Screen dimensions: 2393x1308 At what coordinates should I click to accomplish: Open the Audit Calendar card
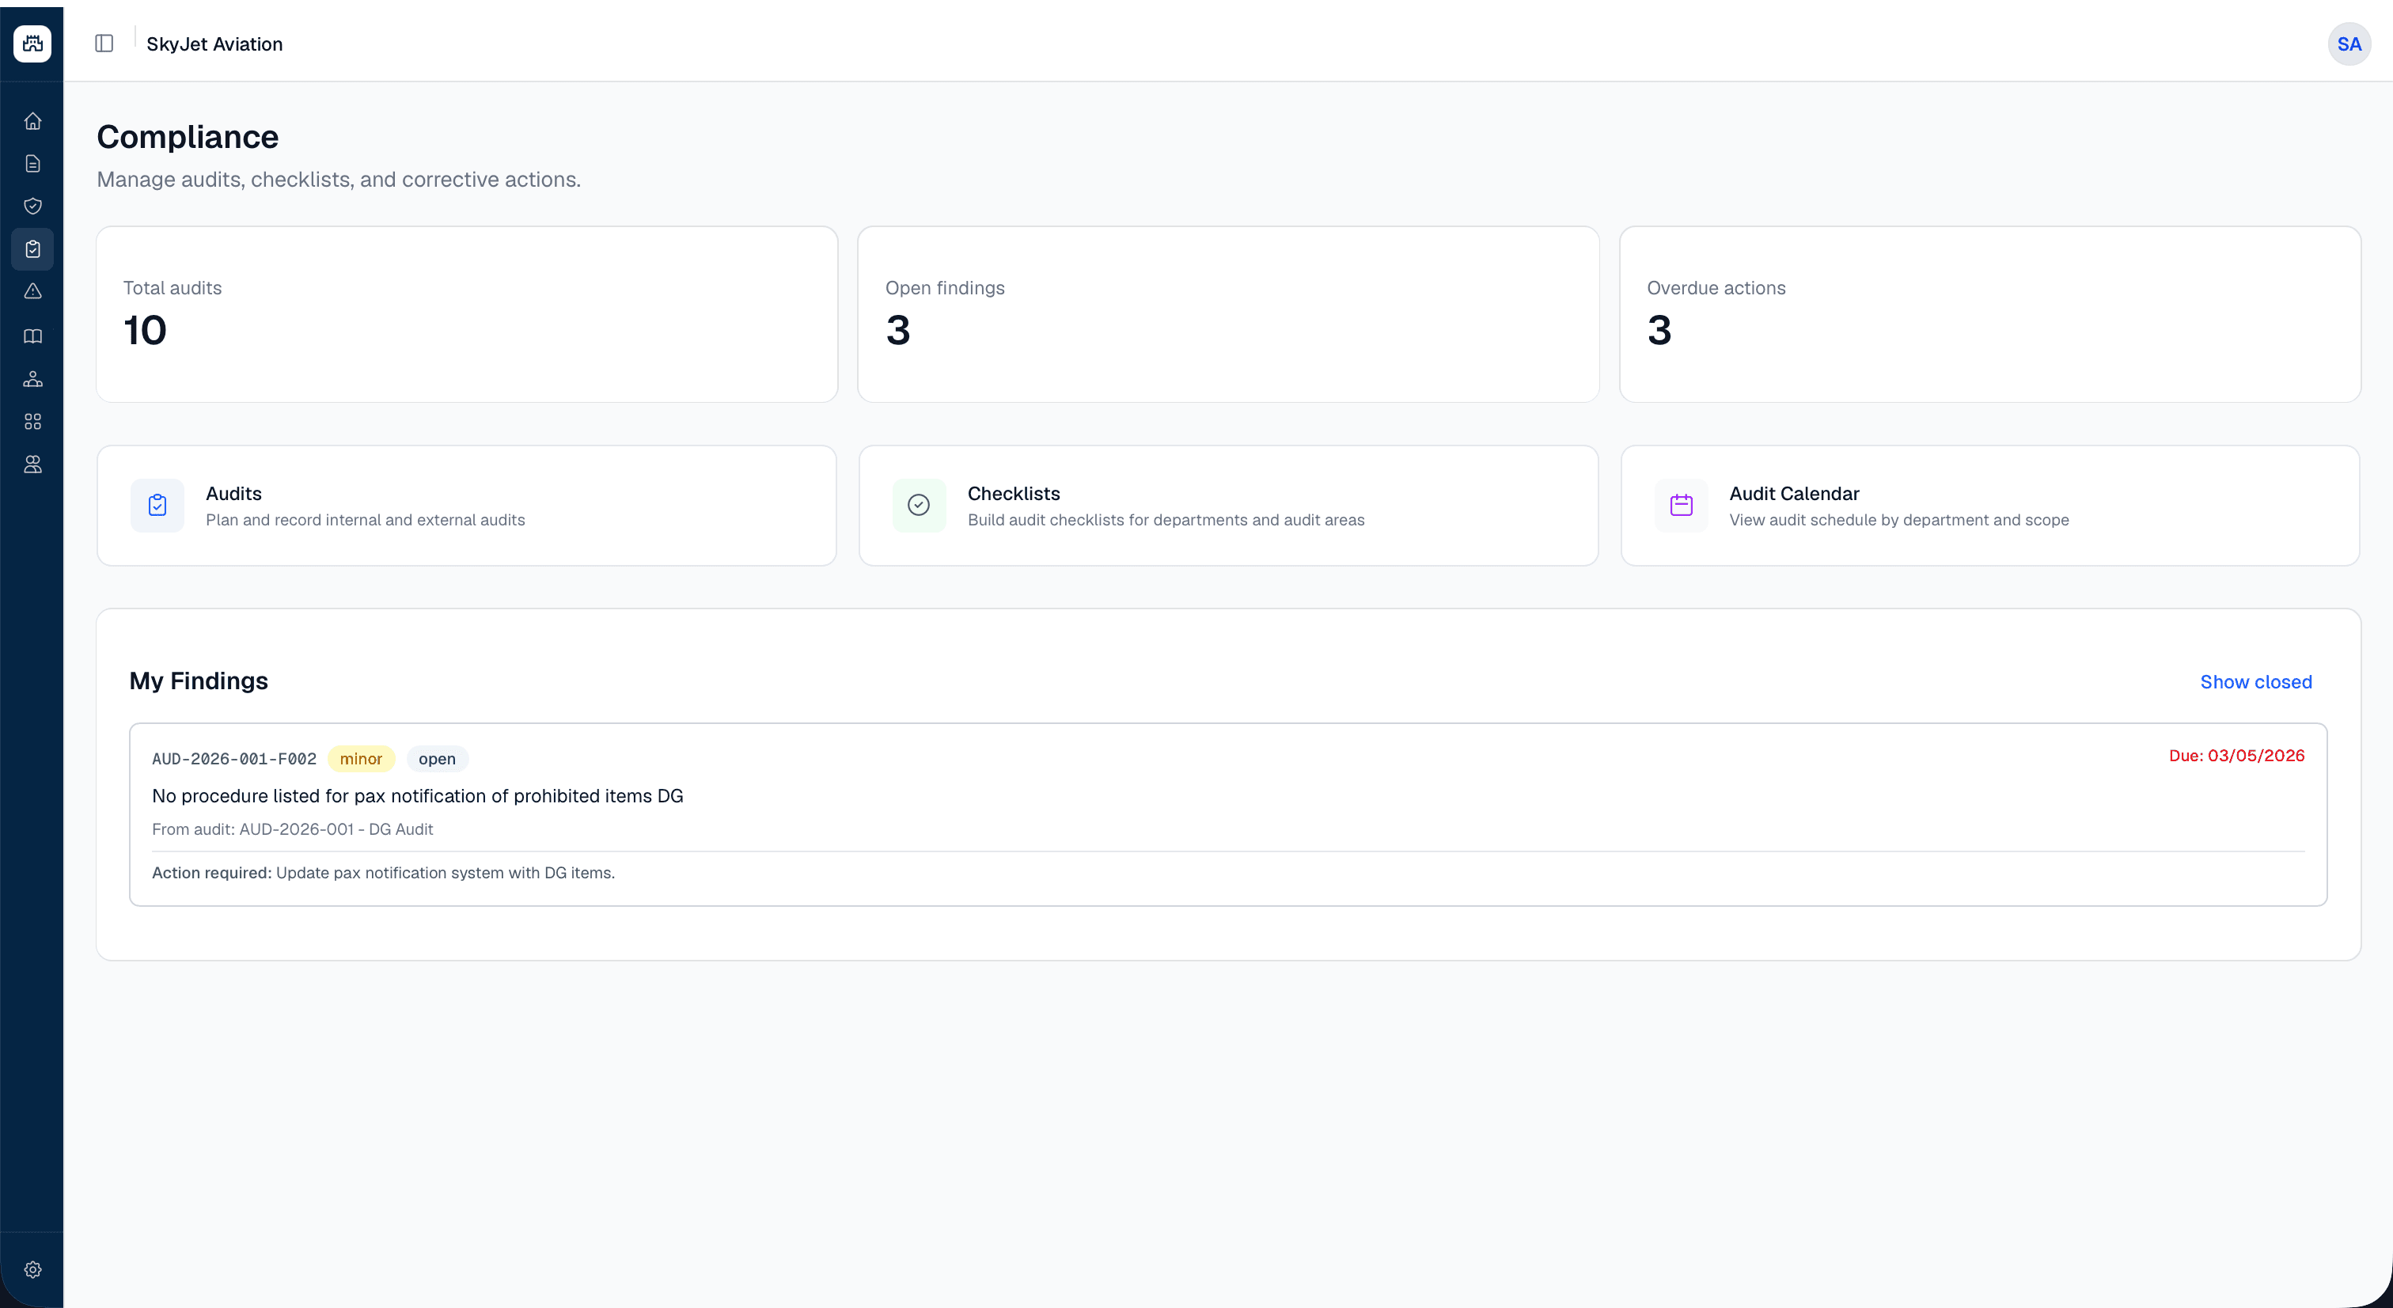click(1990, 506)
